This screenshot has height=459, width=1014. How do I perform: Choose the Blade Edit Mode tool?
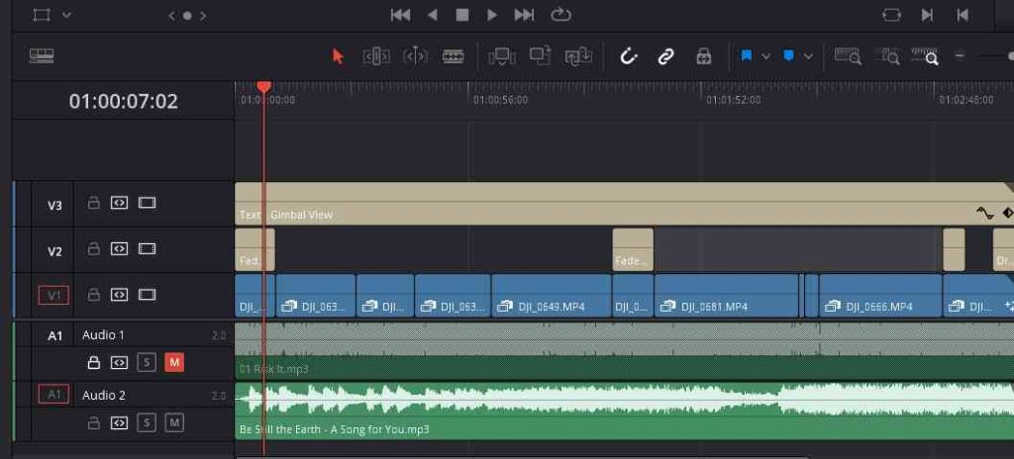[x=454, y=56]
